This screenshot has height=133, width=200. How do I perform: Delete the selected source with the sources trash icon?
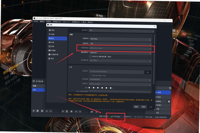(x=67, y=111)
